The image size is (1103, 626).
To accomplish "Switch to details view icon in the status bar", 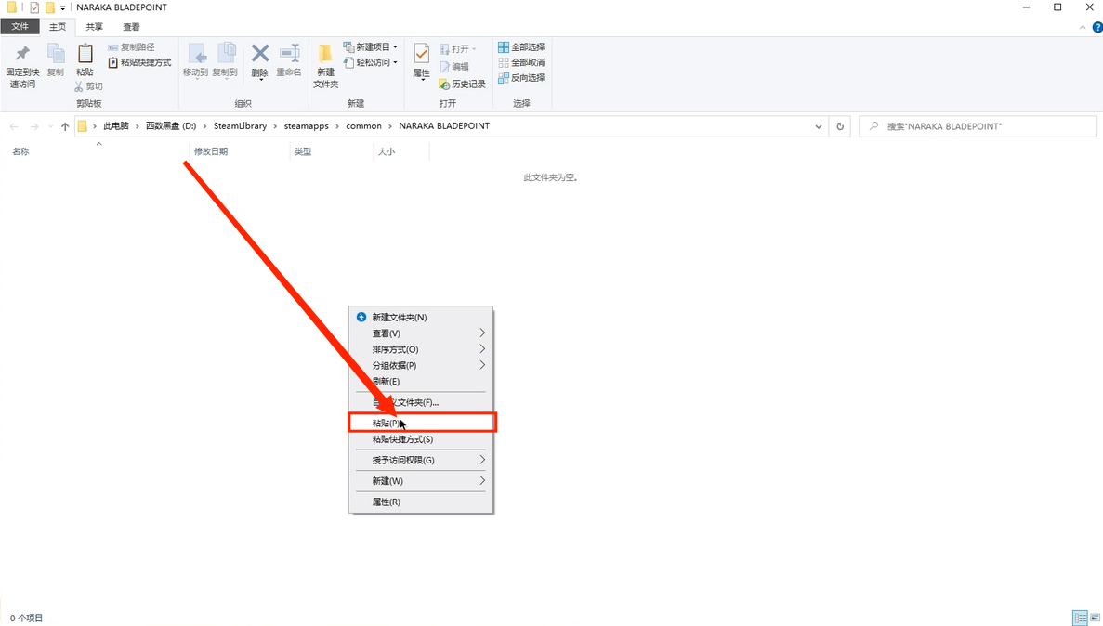I will click(1081, 618).
